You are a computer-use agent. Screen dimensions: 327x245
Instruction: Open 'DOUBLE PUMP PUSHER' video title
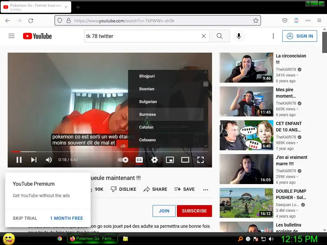291,194
